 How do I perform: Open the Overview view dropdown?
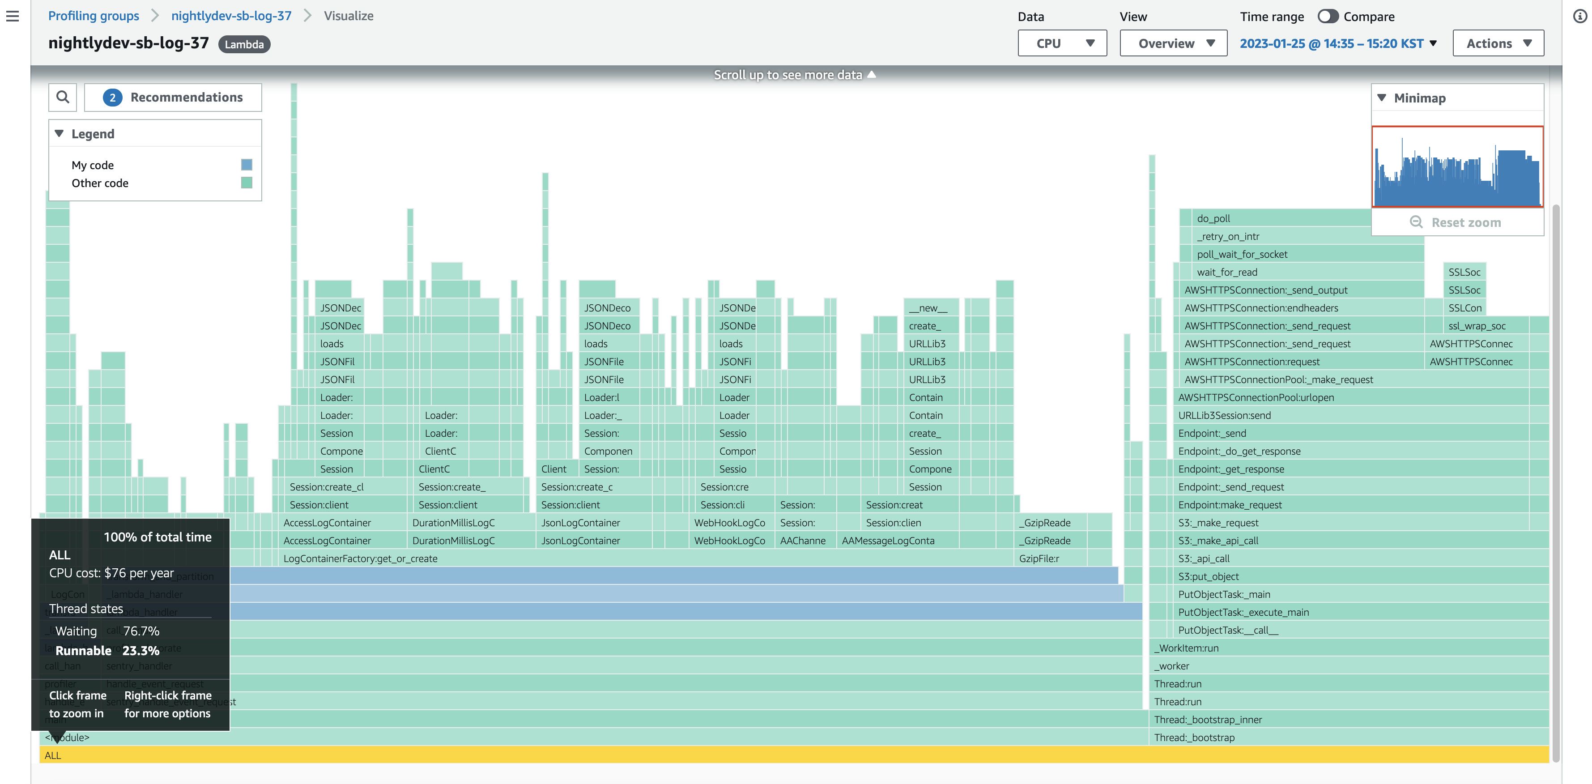1173,43
